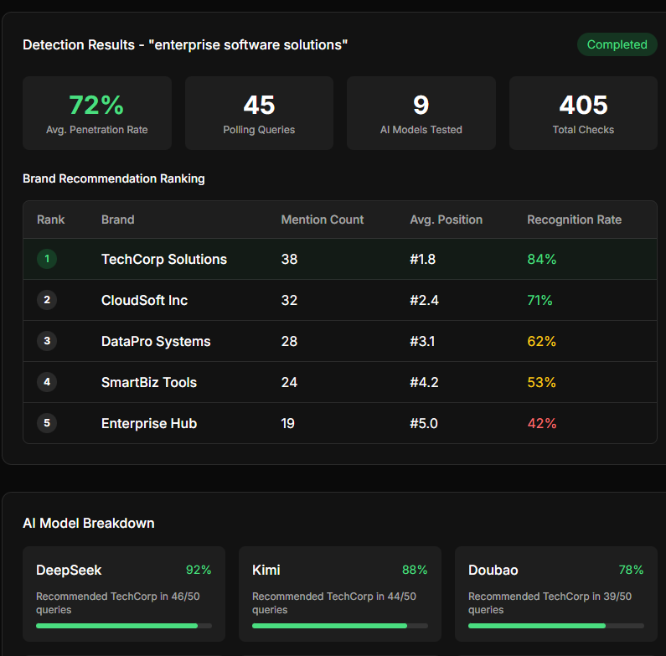The image size is (666, 656).
Task: Click the #2.4 average position value
Action: point(425,301)
